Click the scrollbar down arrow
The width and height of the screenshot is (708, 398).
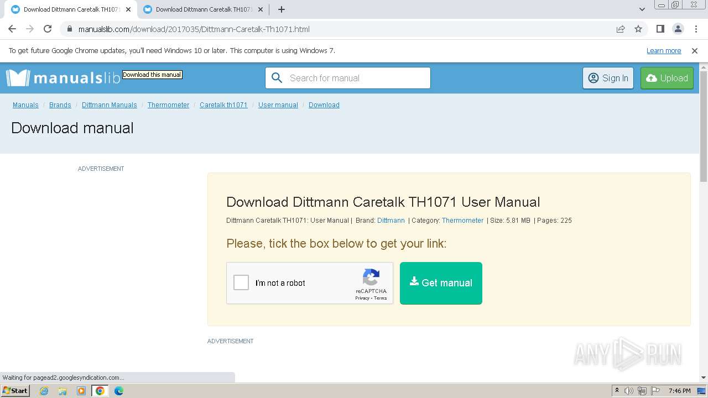pos(704,378)
